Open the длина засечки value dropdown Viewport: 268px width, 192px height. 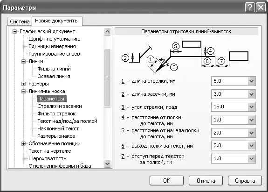point(251,94)
